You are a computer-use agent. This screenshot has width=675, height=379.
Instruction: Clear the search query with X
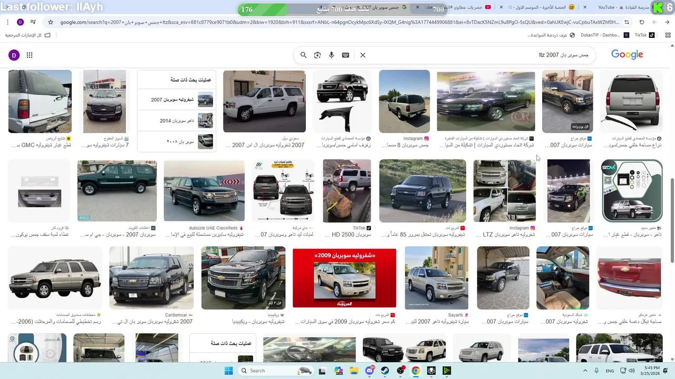point(363,55)
